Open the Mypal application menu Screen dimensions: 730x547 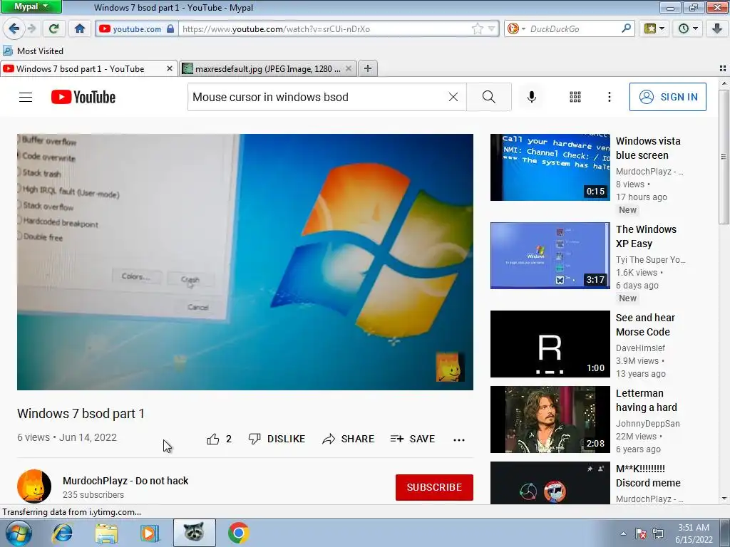[x=31, y=6]
